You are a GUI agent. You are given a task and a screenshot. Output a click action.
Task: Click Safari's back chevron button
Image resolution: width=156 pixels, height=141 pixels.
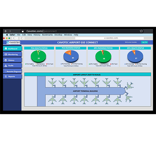click(x=13, y=38)
